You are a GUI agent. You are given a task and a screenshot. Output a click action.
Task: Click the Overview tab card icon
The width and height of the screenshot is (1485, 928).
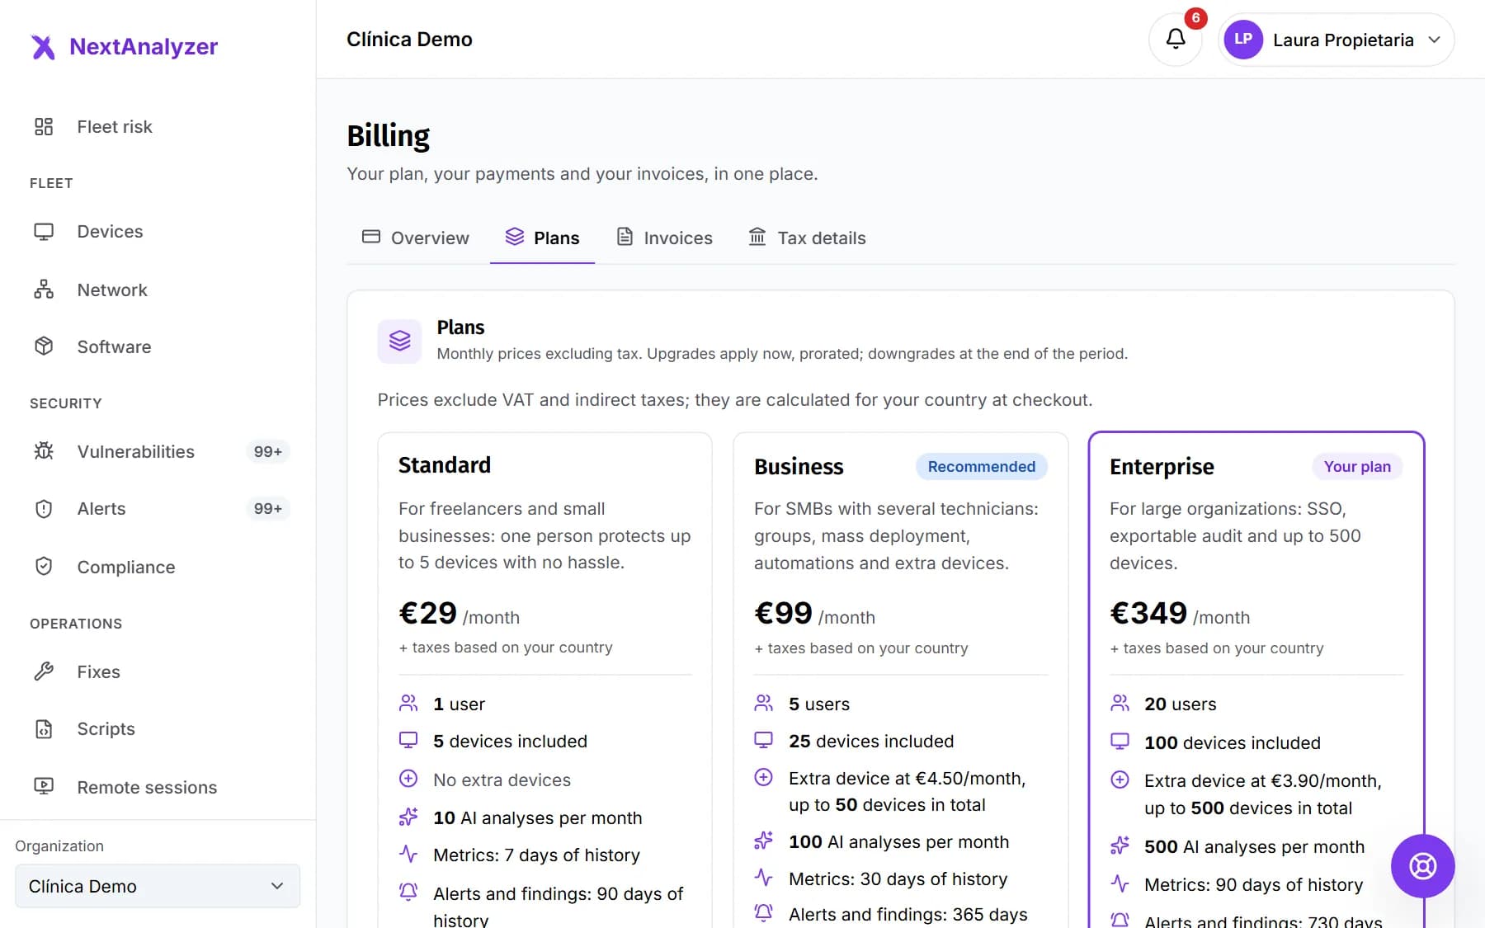(371, 237)
